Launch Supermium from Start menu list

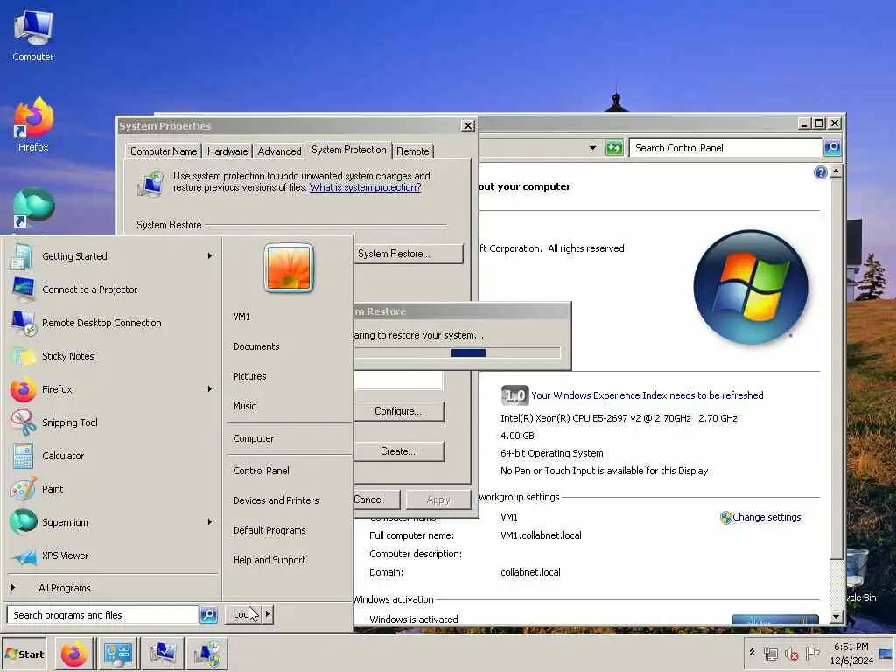coord(111,521)
